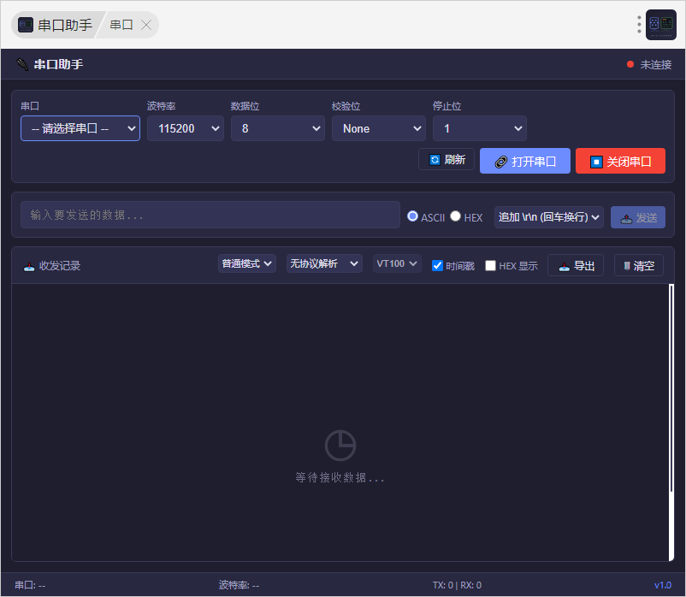This screenshot has width=686, height=597.
Task: Select the ASCII radio button
Action: 412,216
